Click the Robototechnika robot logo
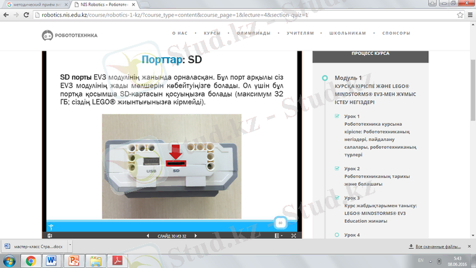 point(47,35)
